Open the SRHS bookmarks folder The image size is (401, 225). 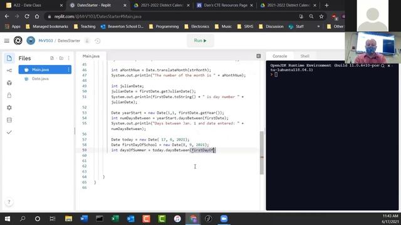pyautogui.click(x=245, y=26)
